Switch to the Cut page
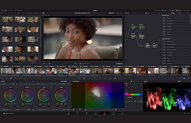 point(77,113)
